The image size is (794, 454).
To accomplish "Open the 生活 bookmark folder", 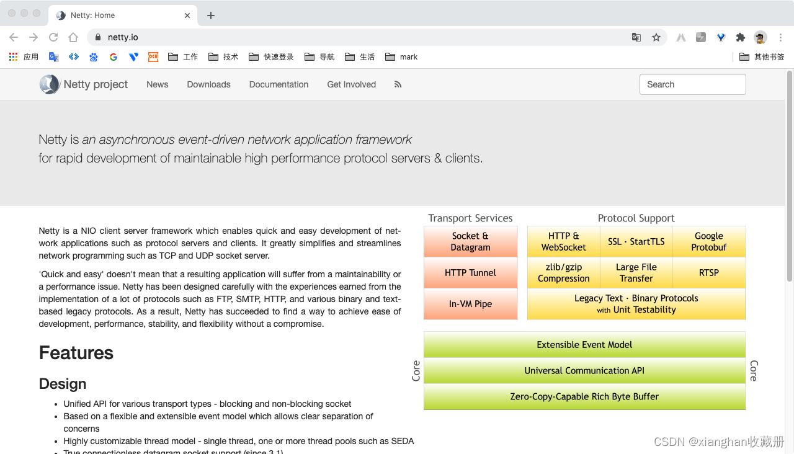I will coord(360,56).
